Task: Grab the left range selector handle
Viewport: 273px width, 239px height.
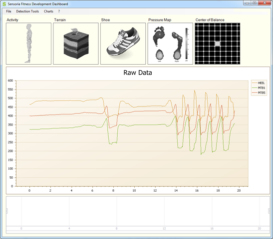Action: [x=7, y=211]
